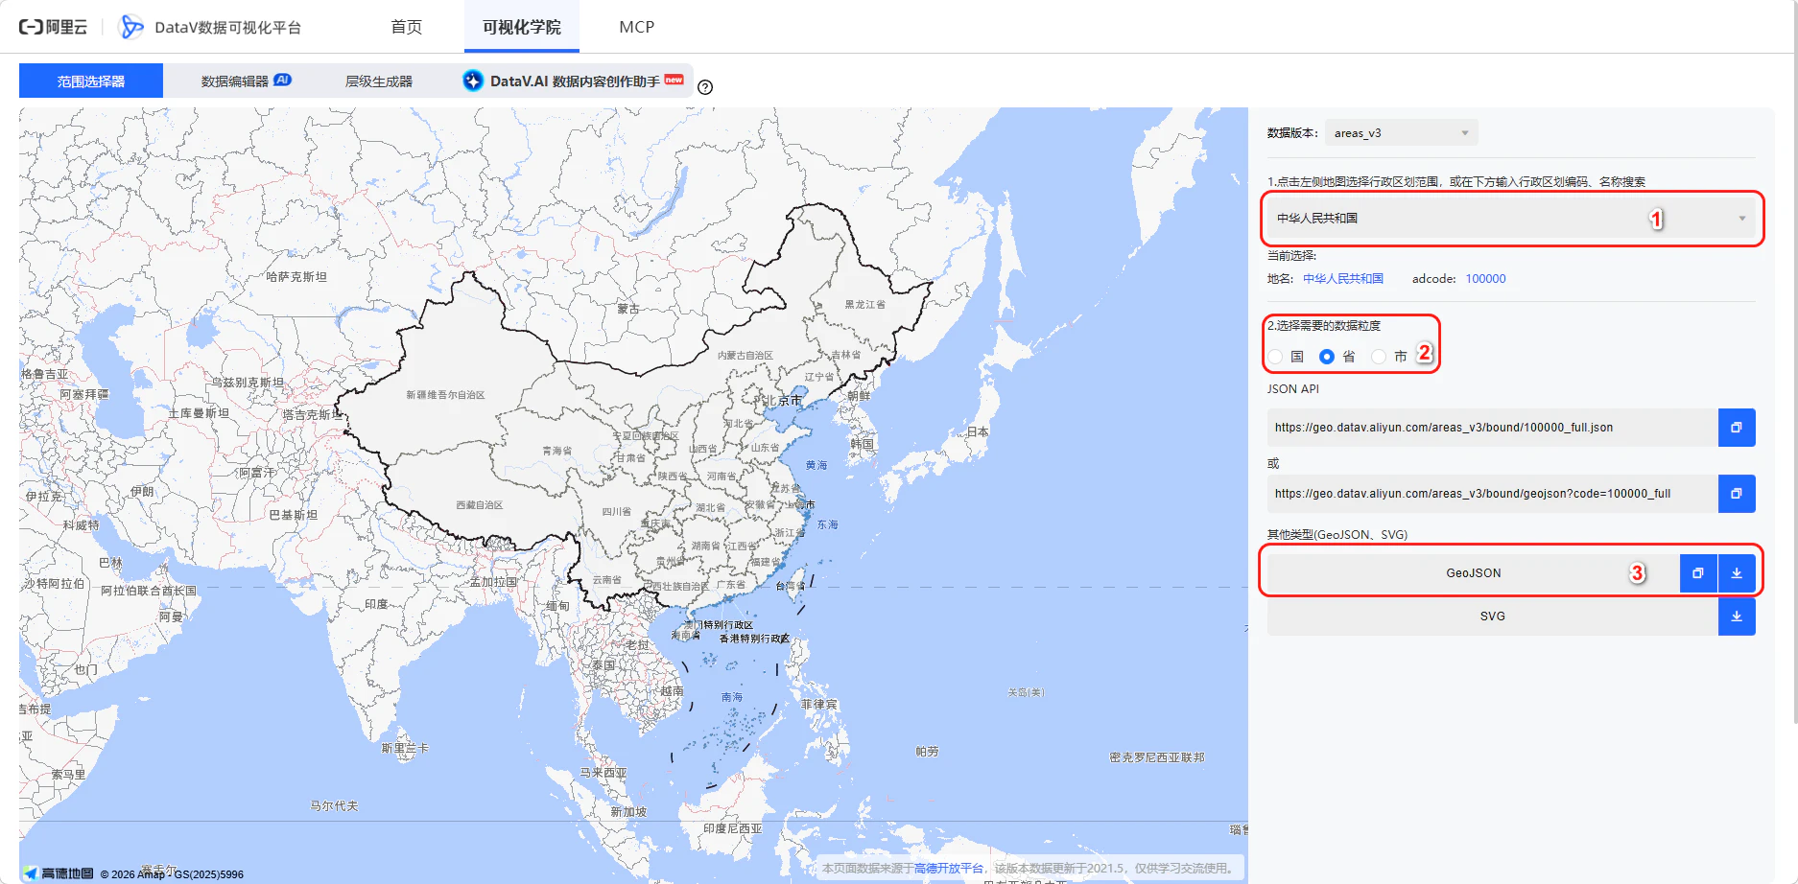Select the 市 granularity radio button

1379,357
